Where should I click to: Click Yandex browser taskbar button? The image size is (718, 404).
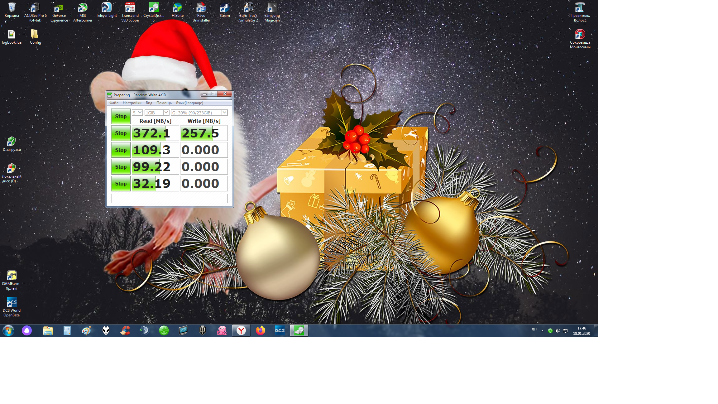(x=241, y=330)
